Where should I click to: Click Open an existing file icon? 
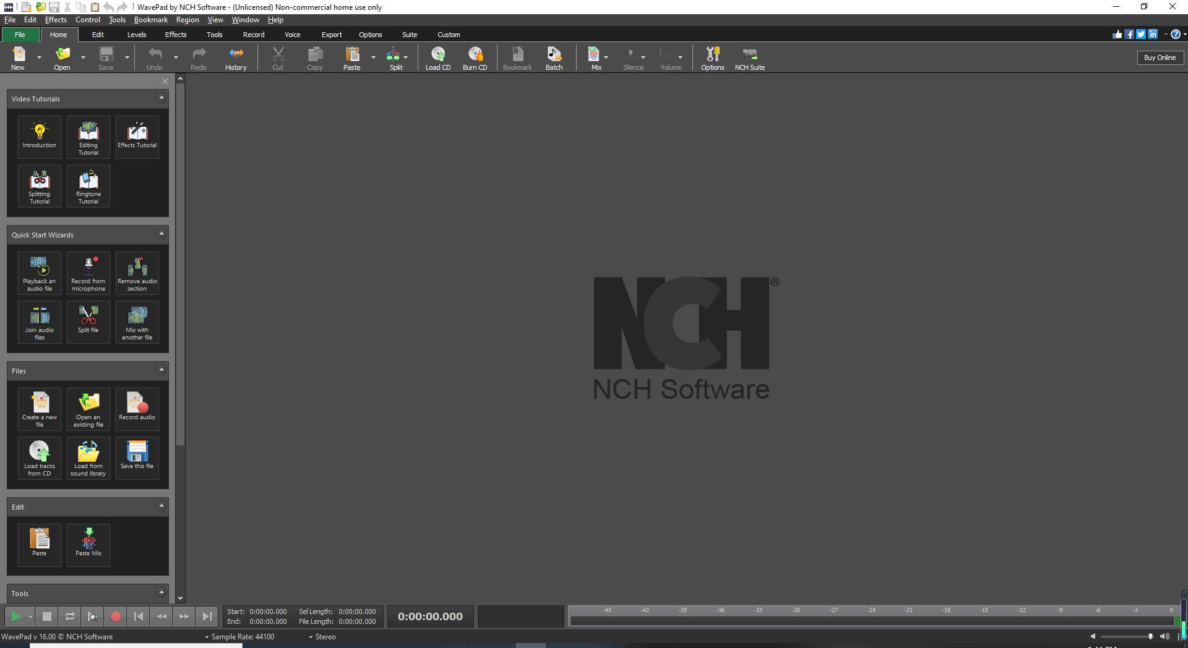click(88, 409)
